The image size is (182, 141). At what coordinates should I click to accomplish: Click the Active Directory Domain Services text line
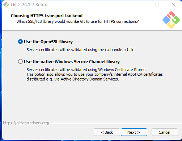coord(73,79)
